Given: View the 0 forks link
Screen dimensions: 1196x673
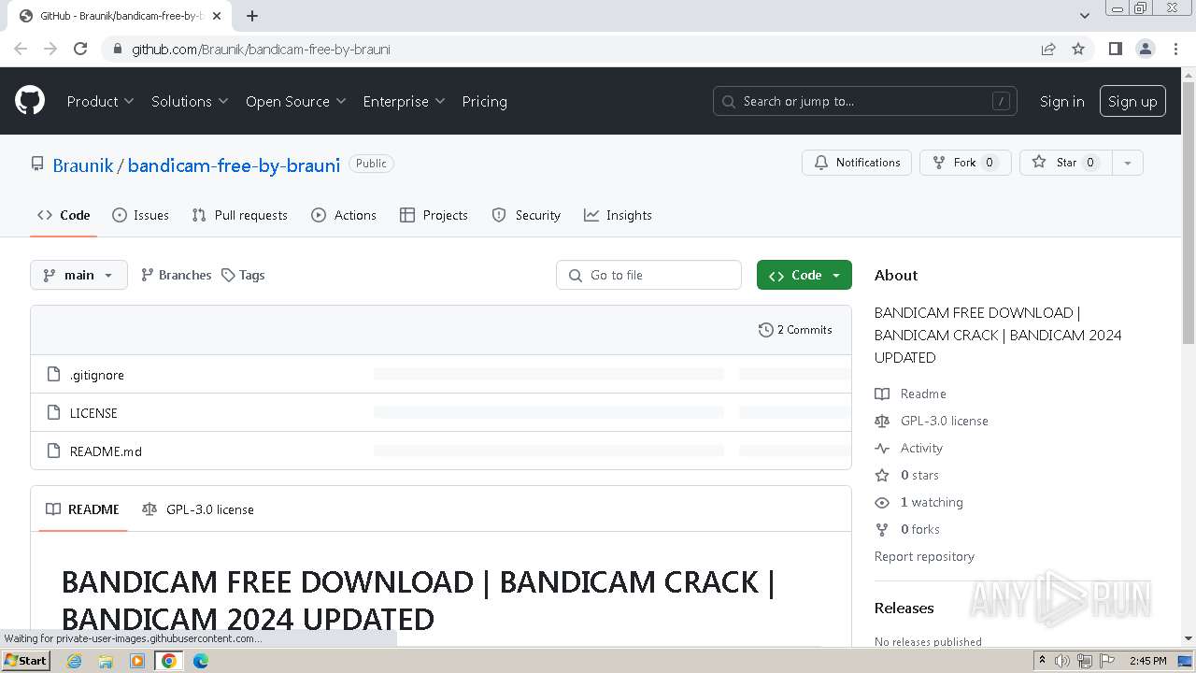Looking at the screenshot, I should [907, 529].
